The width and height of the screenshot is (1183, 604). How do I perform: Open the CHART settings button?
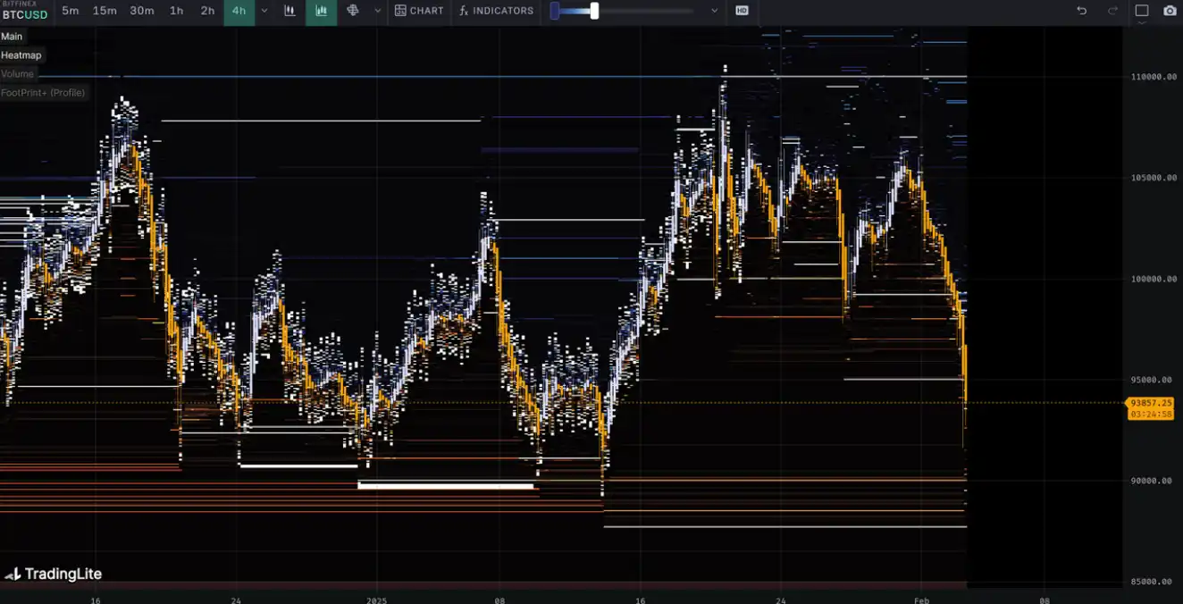[x=419, y=11]
